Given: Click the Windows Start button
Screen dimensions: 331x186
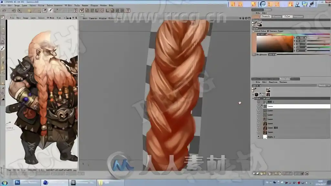Looking at the screenshot, I should tap(5, 183).
